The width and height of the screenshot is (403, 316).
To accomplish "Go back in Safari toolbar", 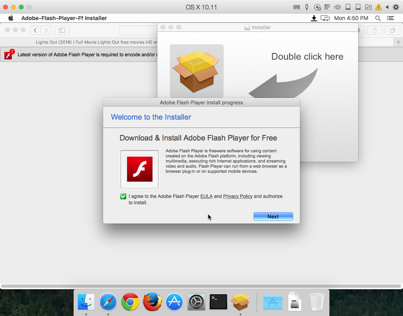I will click(x=35, y=30).
